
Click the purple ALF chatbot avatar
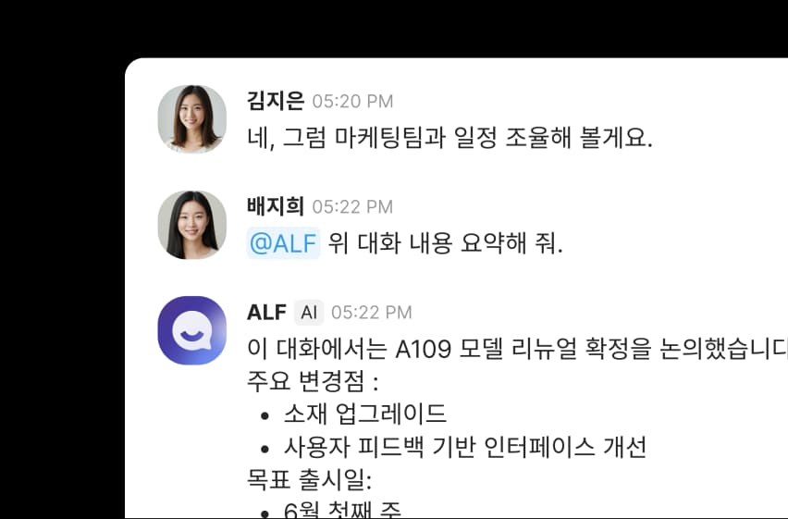click(x=192, y=330)
